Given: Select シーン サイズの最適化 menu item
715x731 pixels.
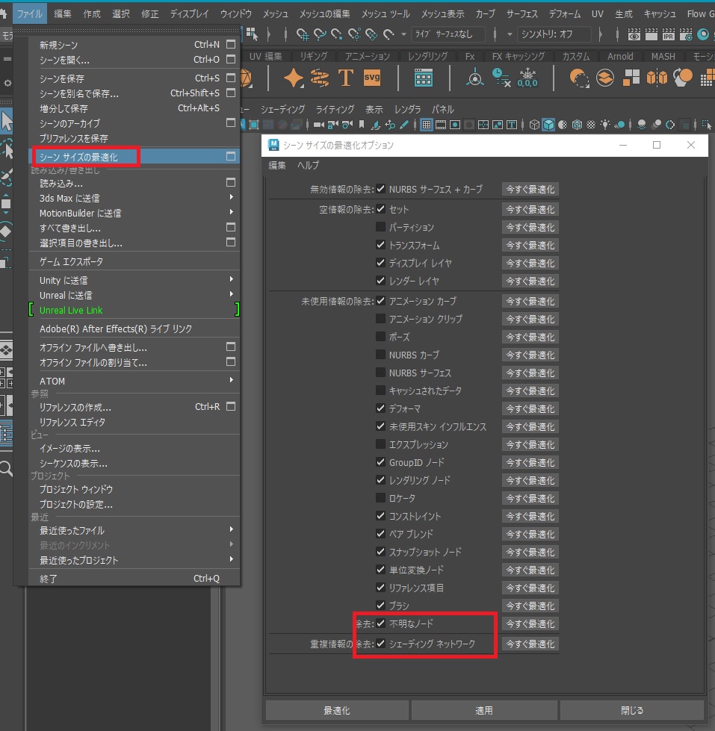Looking at the screenshot, I should (x=134, y=157).
